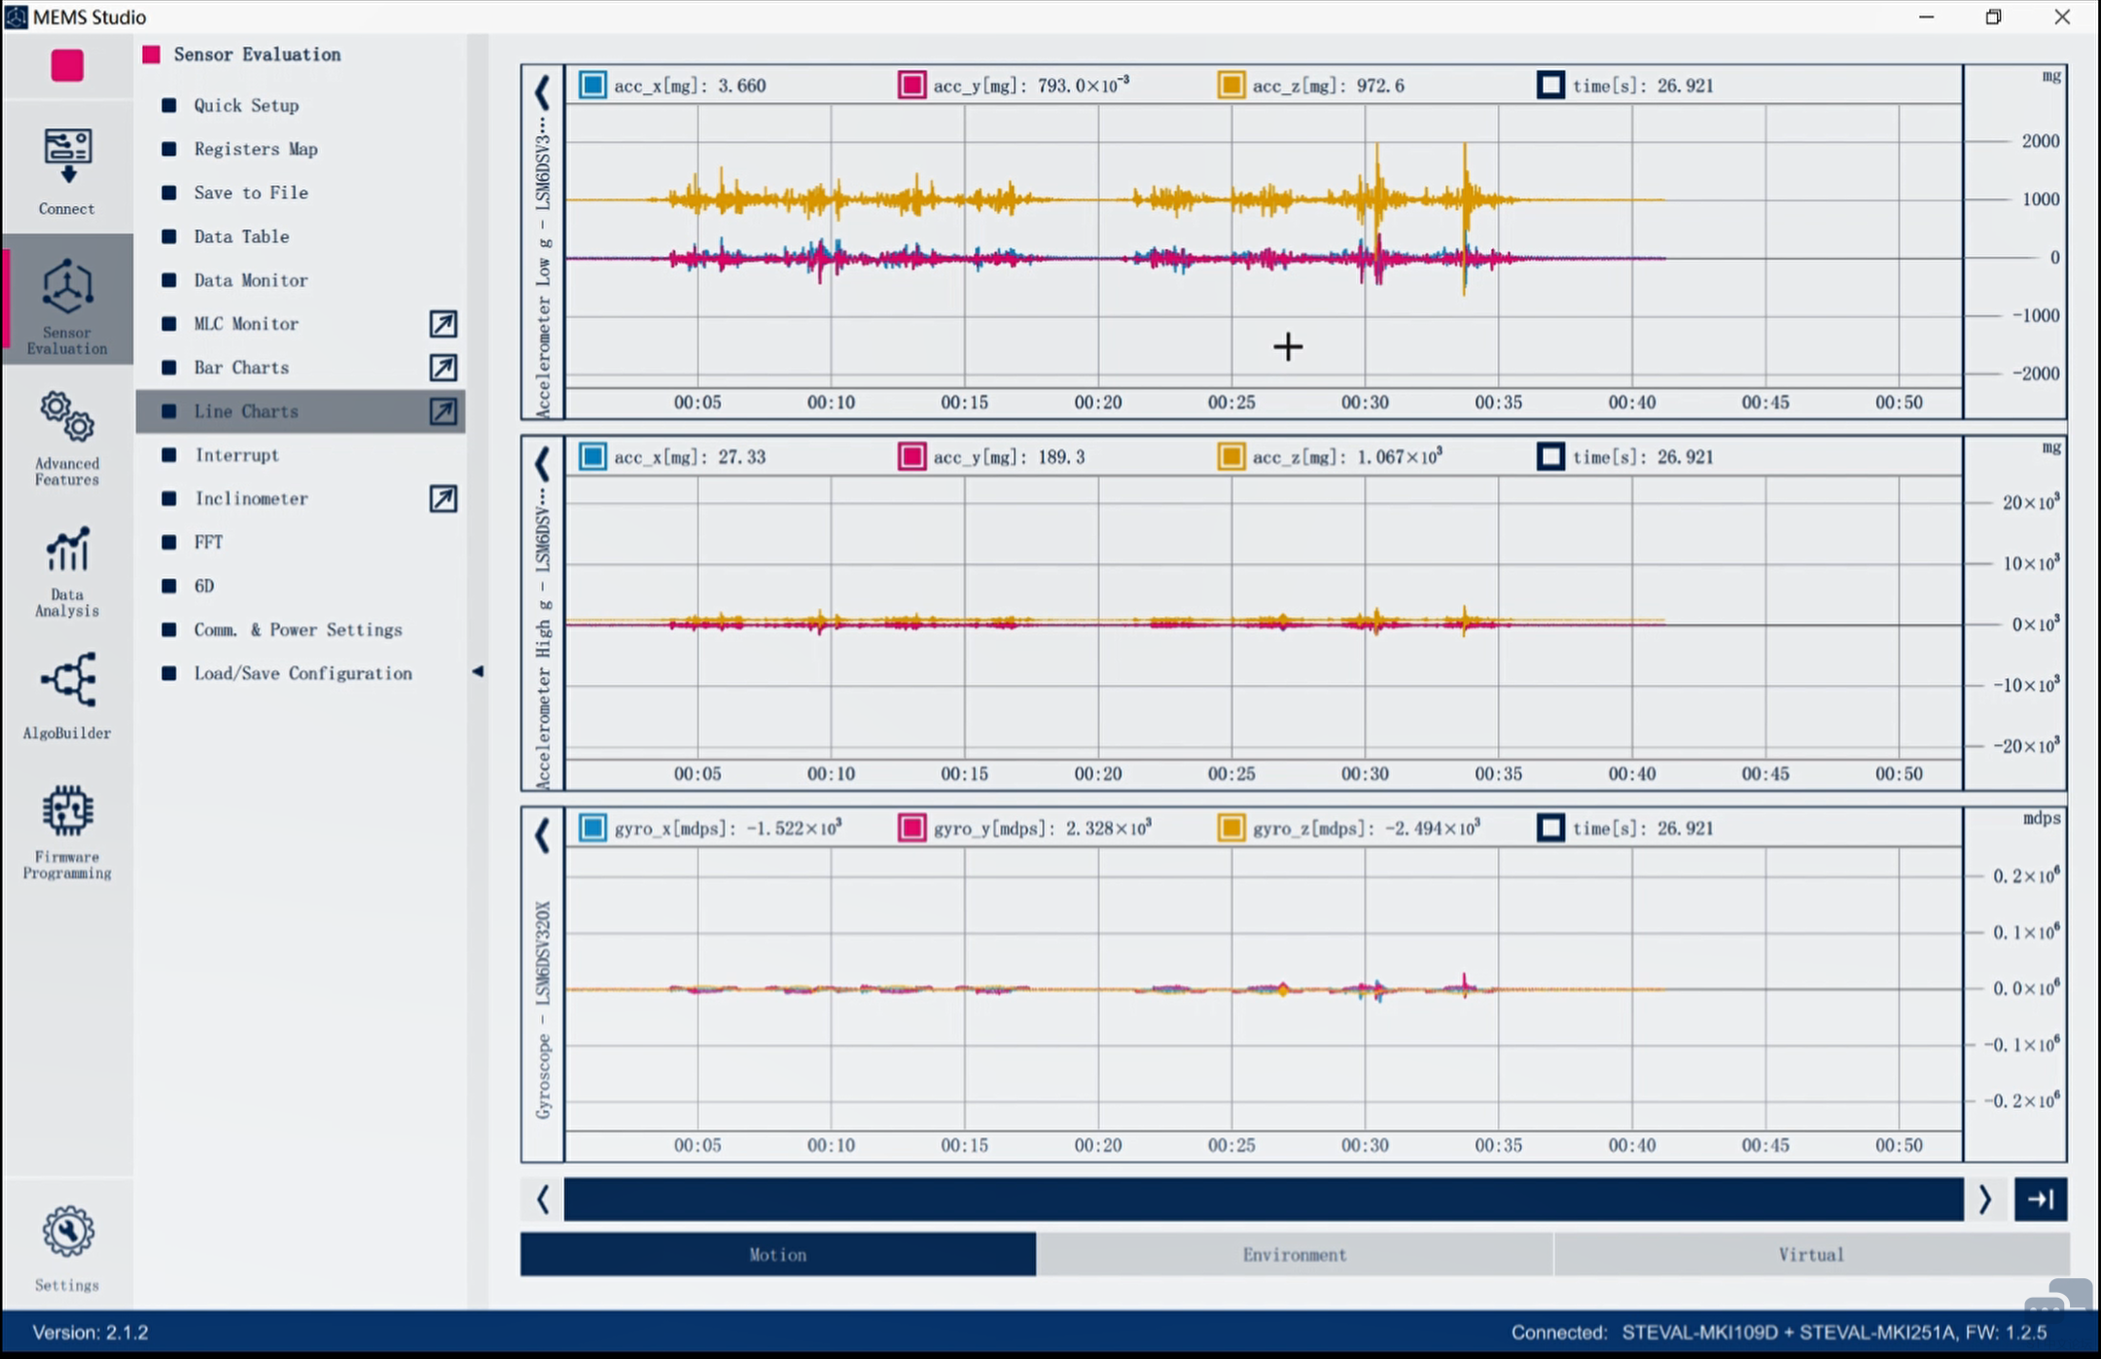Image resolution: width=2101 pixels, height=1359 pixels.
Task: Switch to the Virtual tab
Action: [1810, 1254]
